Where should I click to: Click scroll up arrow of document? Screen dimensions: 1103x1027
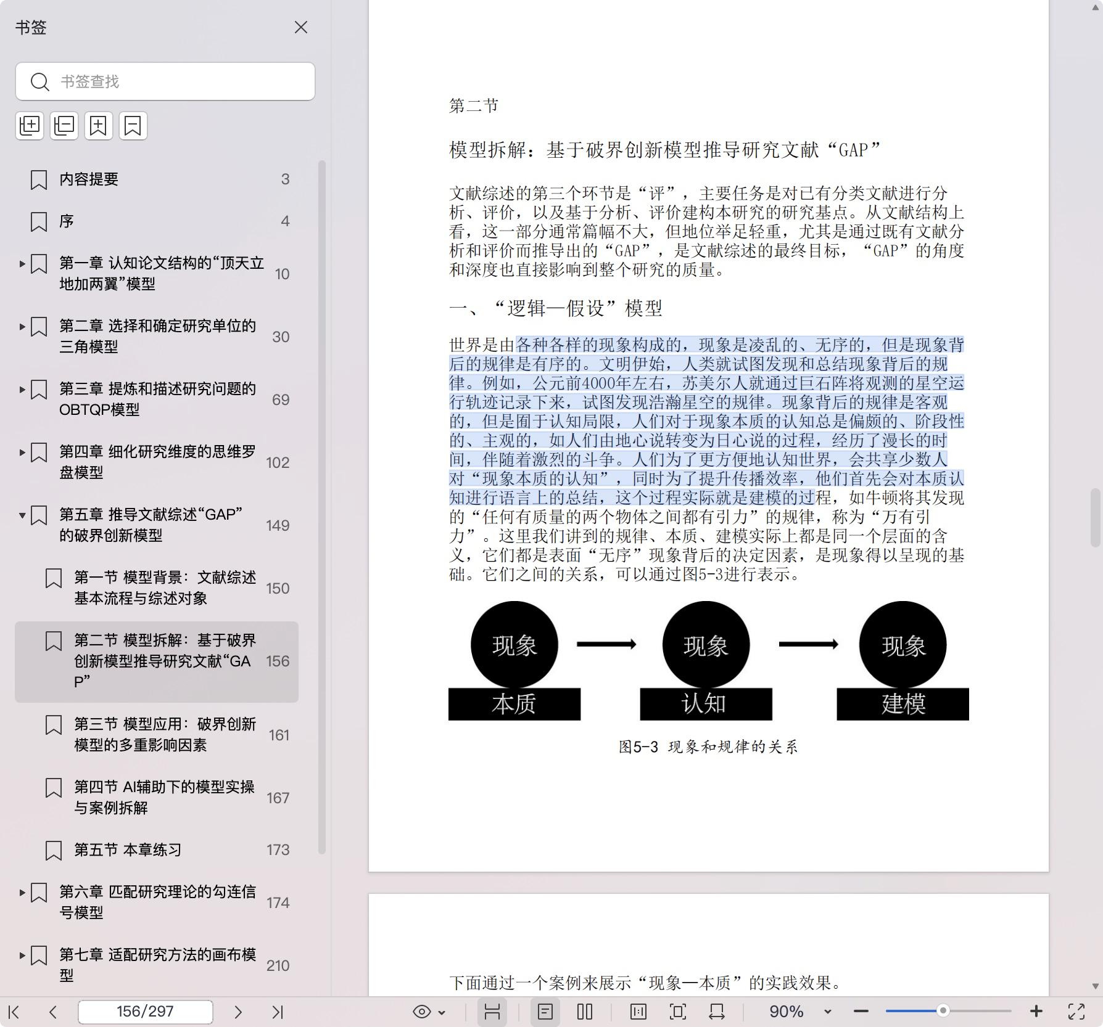point(1095,6)
